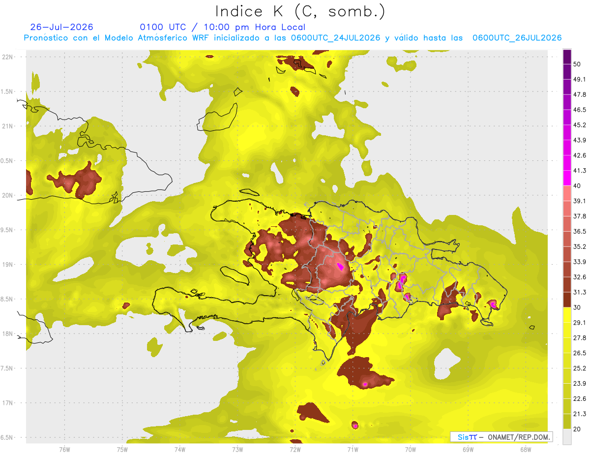The image size is (590, 456).
Task: Click the colorbar value "47.8"
Action: 580,94
